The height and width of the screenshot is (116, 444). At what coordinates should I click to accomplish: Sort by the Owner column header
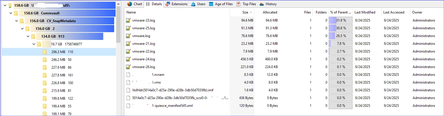pyautogui.click(x=427, y=12)
